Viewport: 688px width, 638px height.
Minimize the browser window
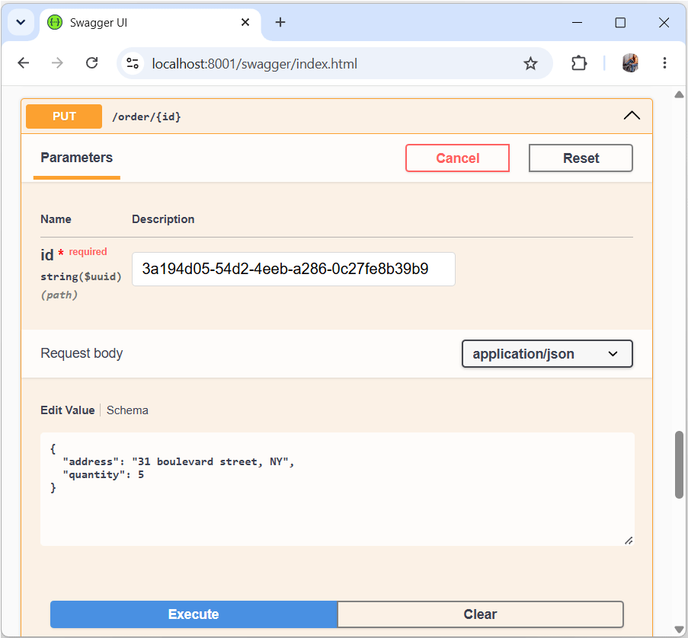pos(577,22)
